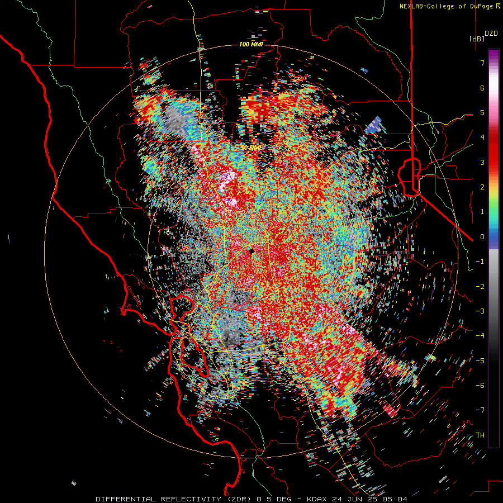This screenshot has width=503, height=503.
Task: Click the NEXLAB-College of DuPage credit text
Action: pos(446,6)
